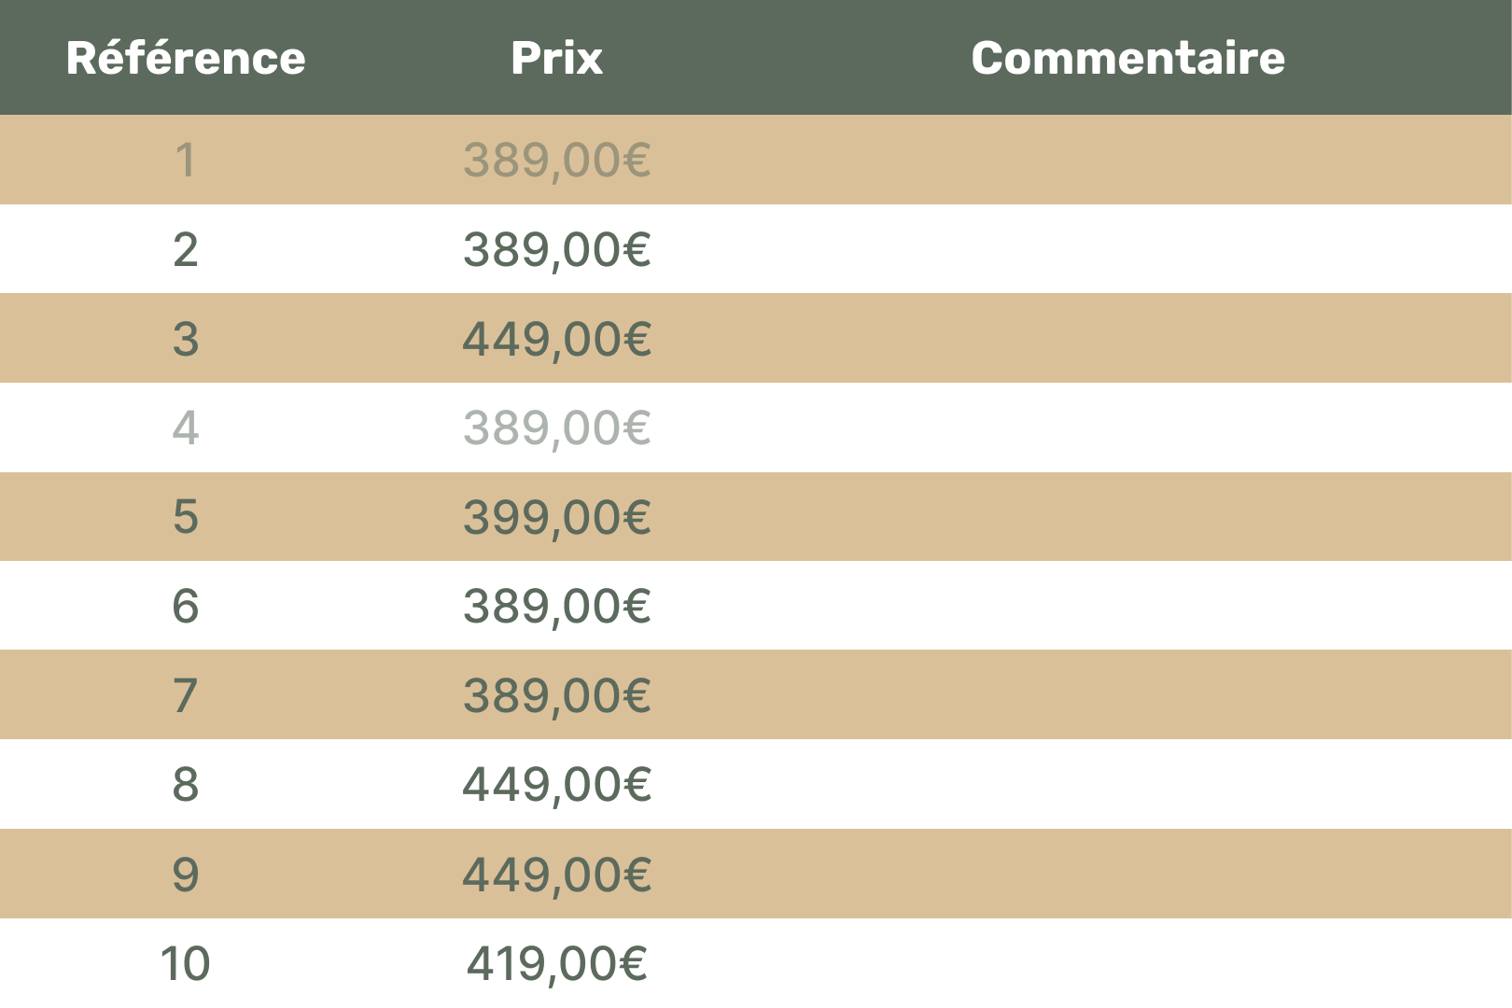Select the Commentaire column header
Screen dimensions: 1512x1008
[1127, 58]
